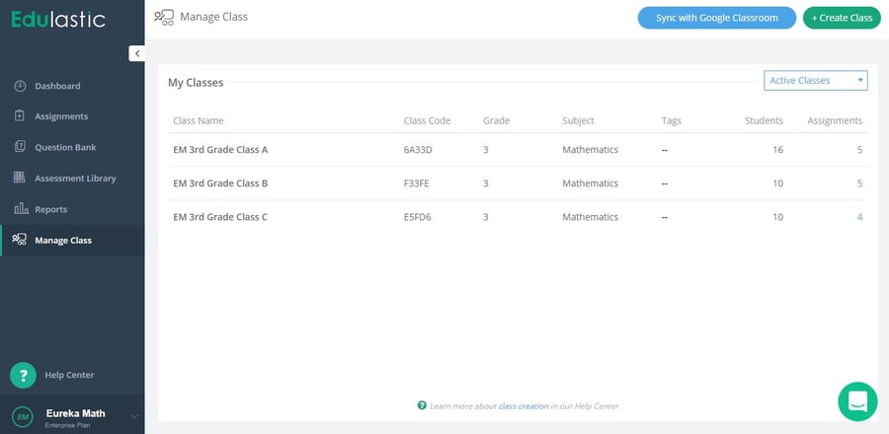
Task: Open Manage Class in the sidebar
Action: 63,240
